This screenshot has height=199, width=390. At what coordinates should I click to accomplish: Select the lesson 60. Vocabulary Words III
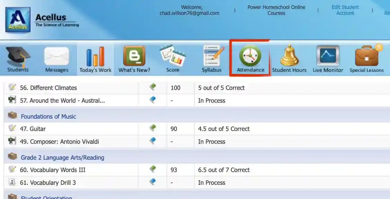point(53,170)
